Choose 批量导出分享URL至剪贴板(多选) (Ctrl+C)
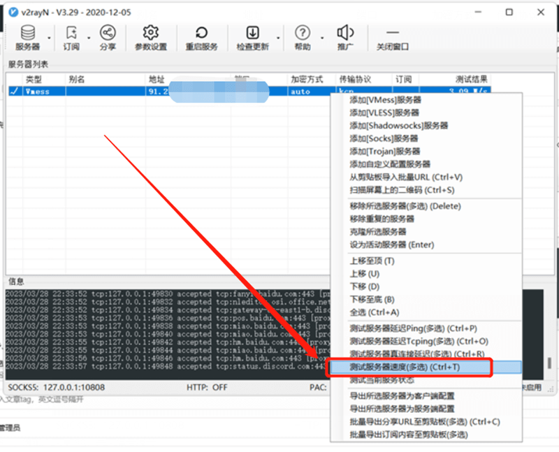This screenshot has height=452, width=559. coord(426,422)
